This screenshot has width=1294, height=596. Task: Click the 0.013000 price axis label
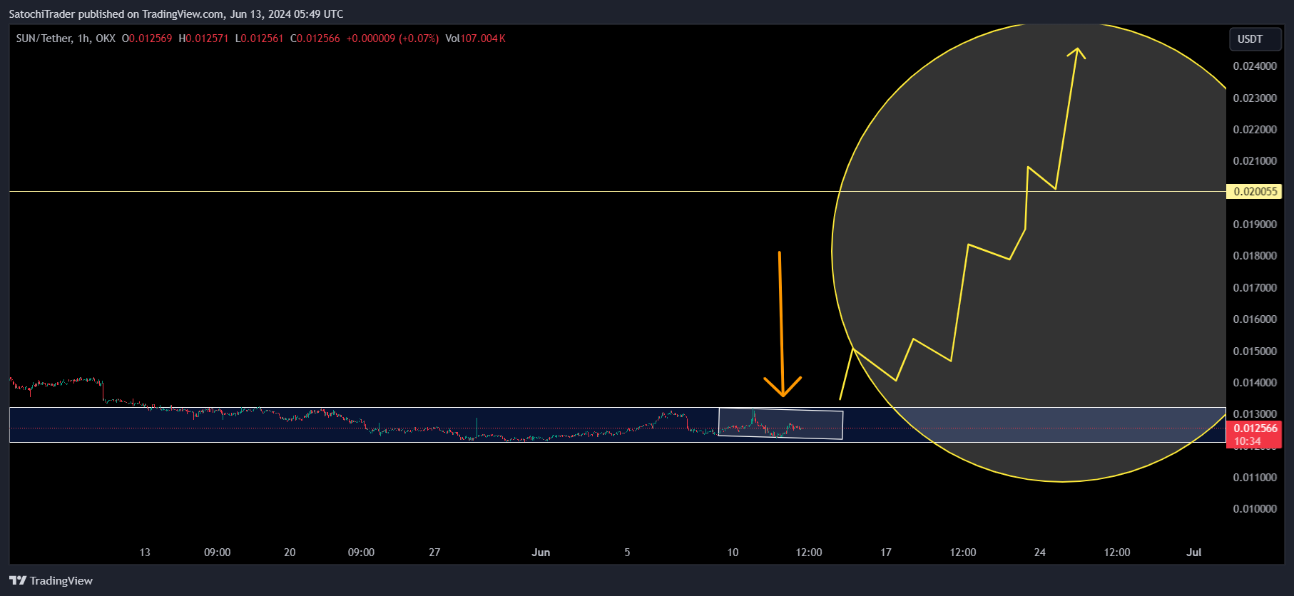point(1255,413)
